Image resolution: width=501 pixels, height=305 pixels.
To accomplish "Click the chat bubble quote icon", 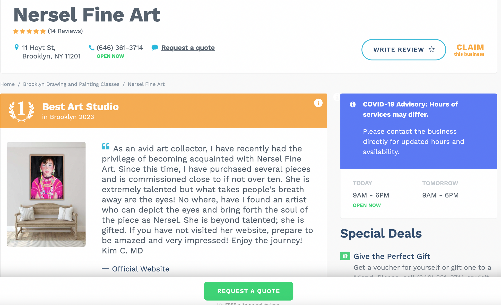I will 155,48.
